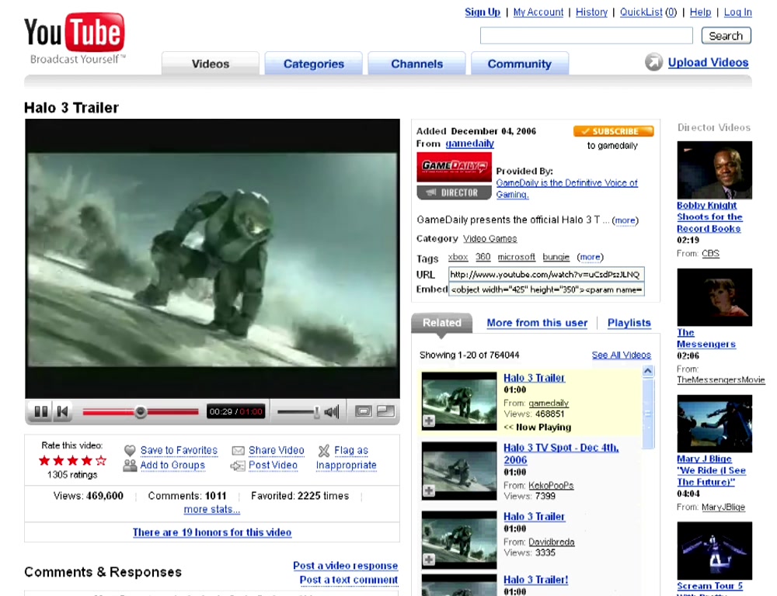Restart video with the rewind-to-start button
Screen dimensions: 777x596
(62, 411)
